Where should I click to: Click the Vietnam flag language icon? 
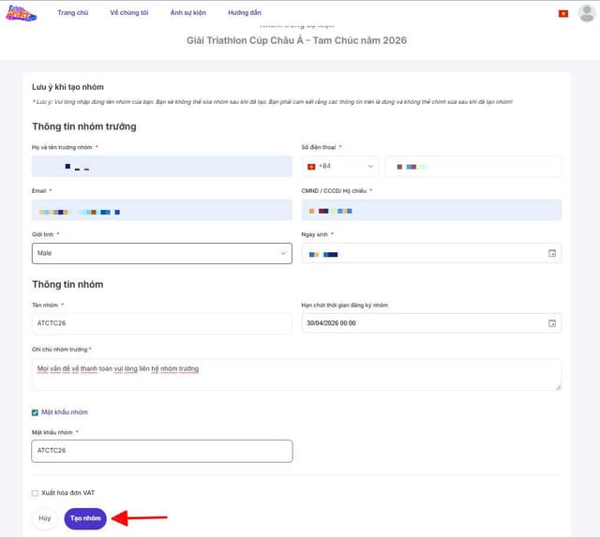pos(563,13)
